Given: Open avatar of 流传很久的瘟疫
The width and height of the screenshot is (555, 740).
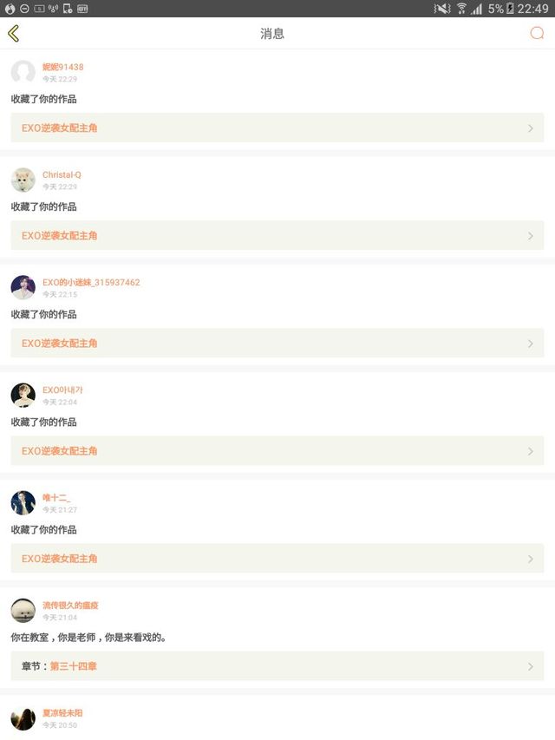Looking at the screenshot, I should 23,610.
